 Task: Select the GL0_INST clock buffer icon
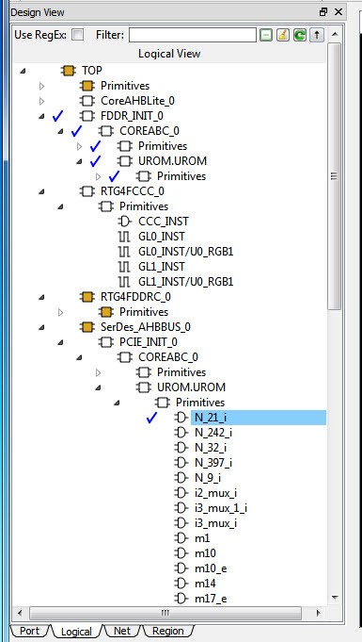[124, 237]
